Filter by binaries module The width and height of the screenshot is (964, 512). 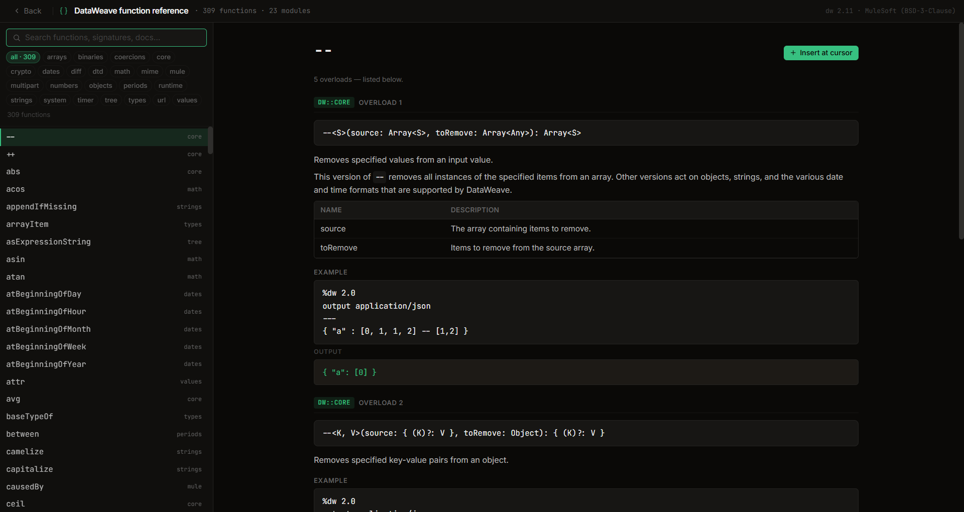[90, 57]
